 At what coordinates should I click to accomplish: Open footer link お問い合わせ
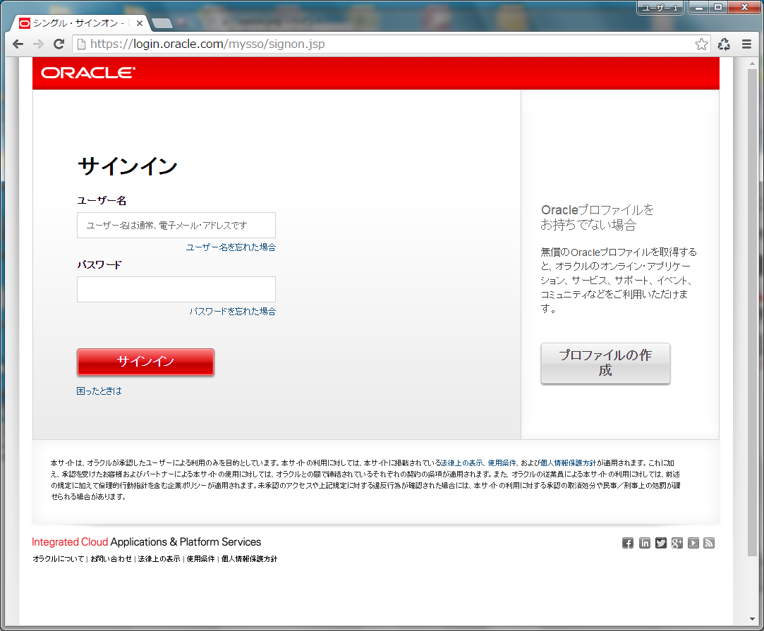point(111,559)
